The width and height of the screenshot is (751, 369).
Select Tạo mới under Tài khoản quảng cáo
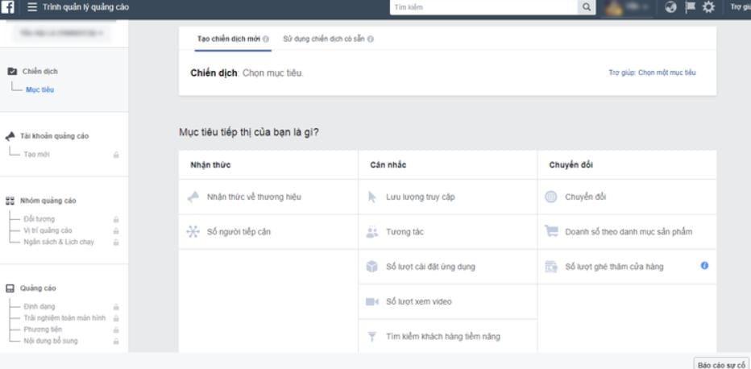(x=36, y=155)
